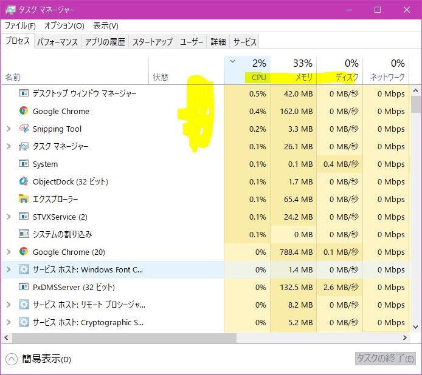Click the 0.4 MB/秒 disk value
Viewport: 422px width, 375px height.
tap(341, 164)
